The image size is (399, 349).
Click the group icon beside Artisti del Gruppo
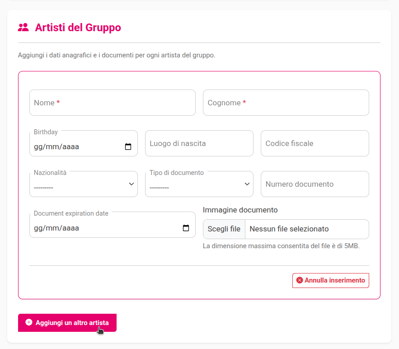[x=23, y=28]
